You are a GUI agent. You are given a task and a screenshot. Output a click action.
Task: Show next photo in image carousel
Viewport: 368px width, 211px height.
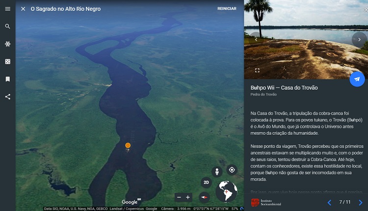(359, 40)
